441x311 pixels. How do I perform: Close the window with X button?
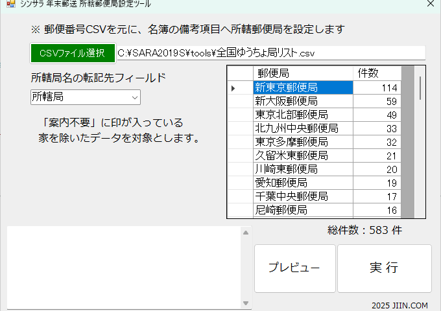click(x=430, y=3)
